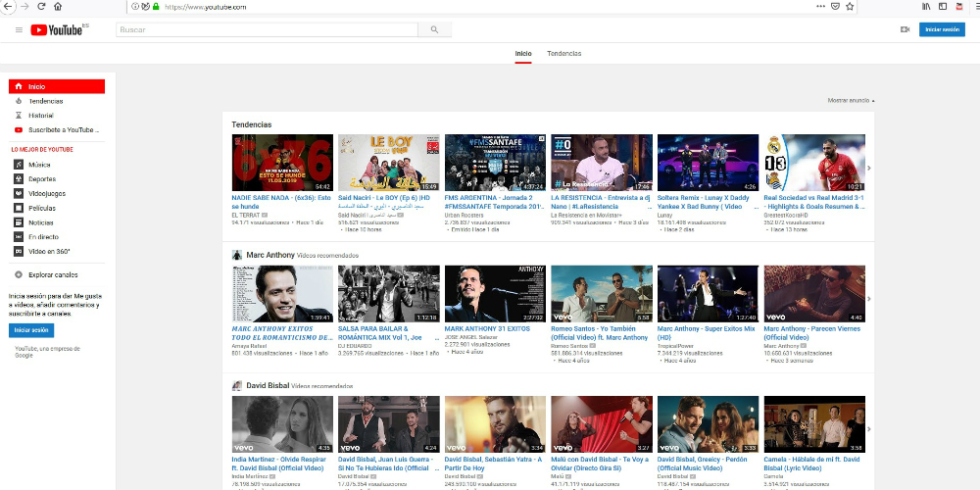The image size is (980, 490).
Task: Open Parecen Viernes video thumbnail
Action: coord(814,294)
